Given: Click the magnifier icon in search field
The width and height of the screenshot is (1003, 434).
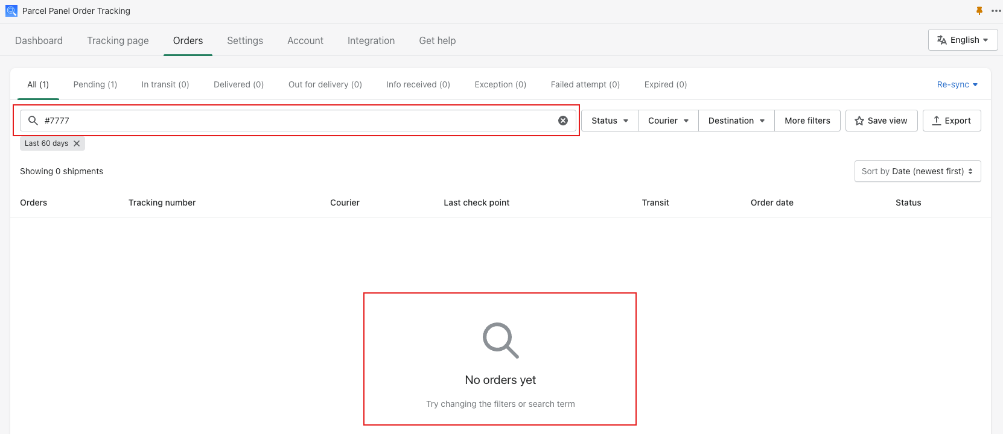Looking at the screenshot, I should click(33, 121).
